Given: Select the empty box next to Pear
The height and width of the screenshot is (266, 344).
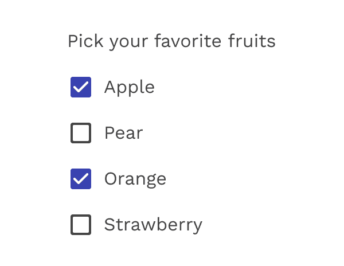Looking at the screenshot, I should (x=81, y=133).
